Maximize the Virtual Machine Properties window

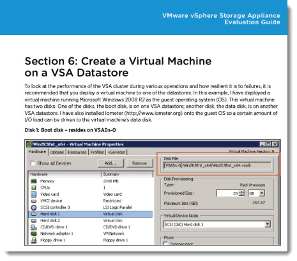click(x=268, y=144)
